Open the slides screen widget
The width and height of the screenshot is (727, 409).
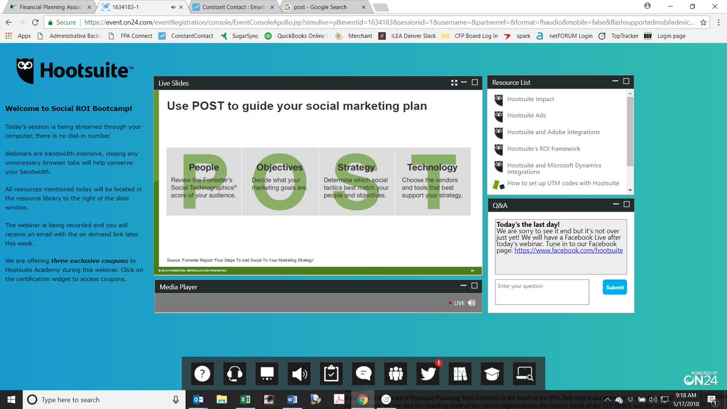point(267,374)
